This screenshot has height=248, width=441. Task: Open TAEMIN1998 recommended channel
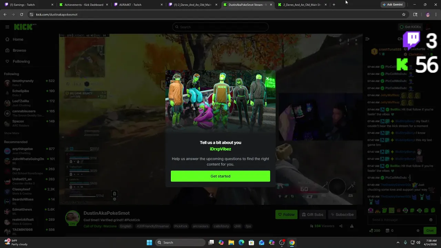(x=29, y=231)
